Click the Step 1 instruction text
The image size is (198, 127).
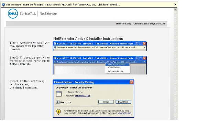(x=29, y=46)
